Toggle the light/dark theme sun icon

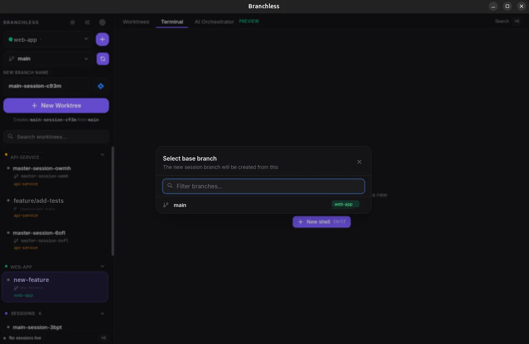73,22
